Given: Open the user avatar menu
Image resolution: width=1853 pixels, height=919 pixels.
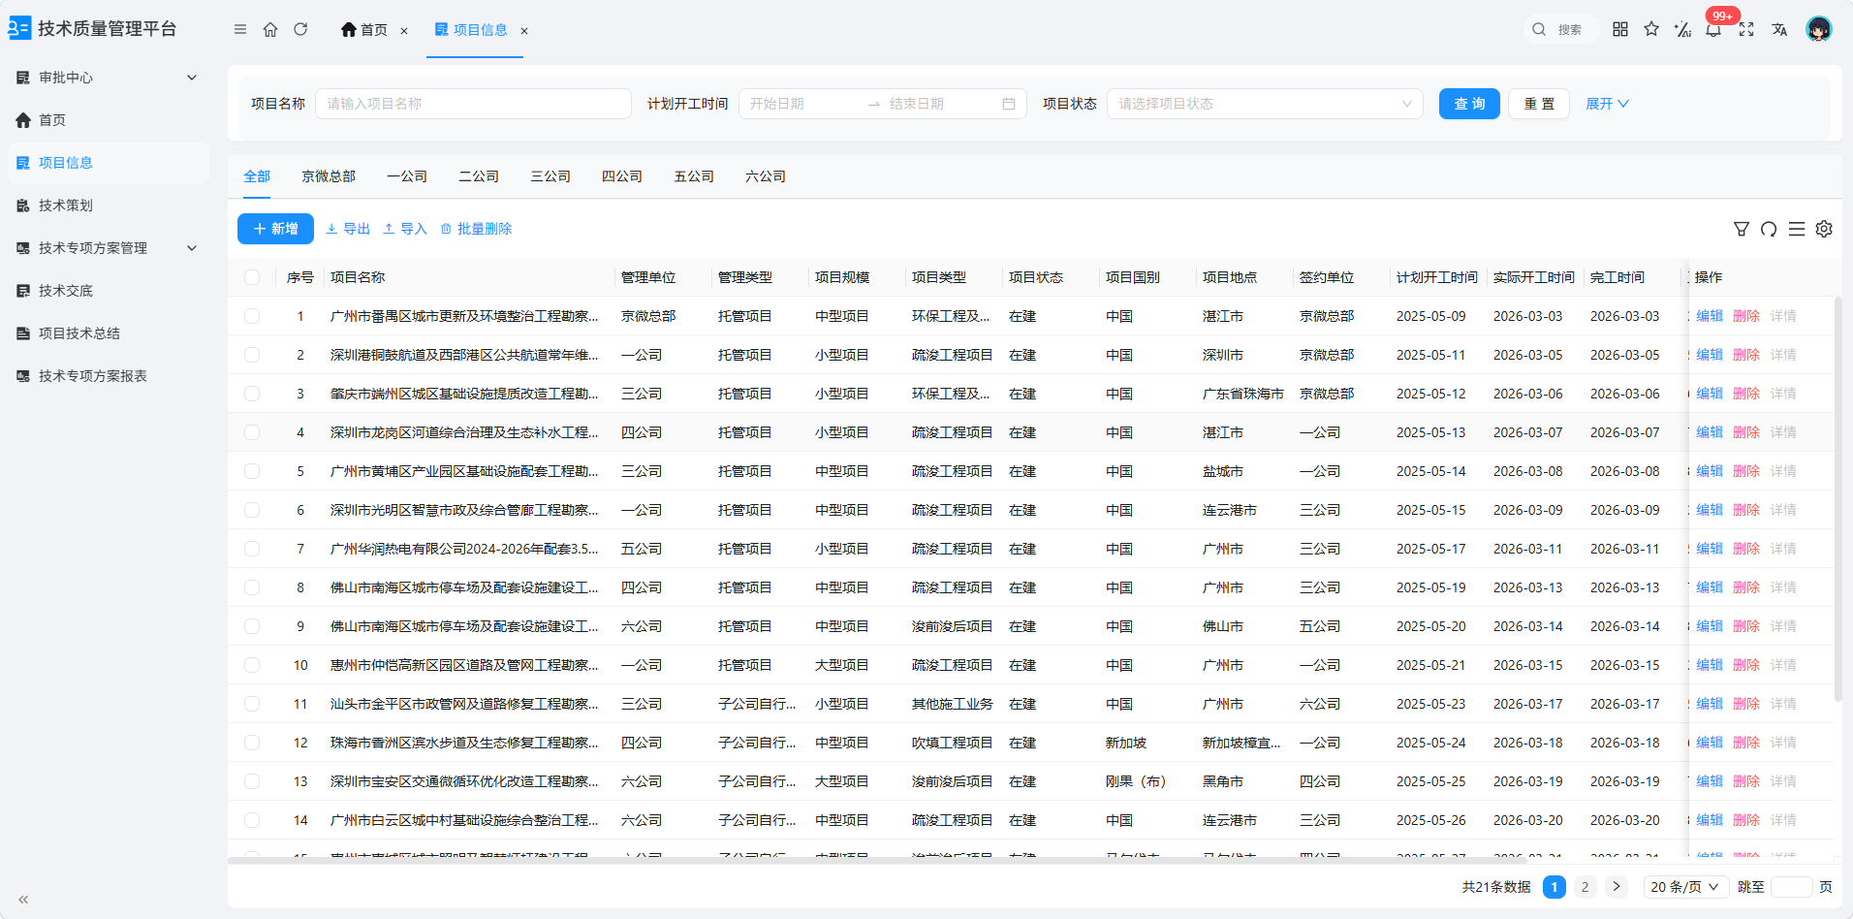Looking at the screenshot, I should [x=1819, y=29].
